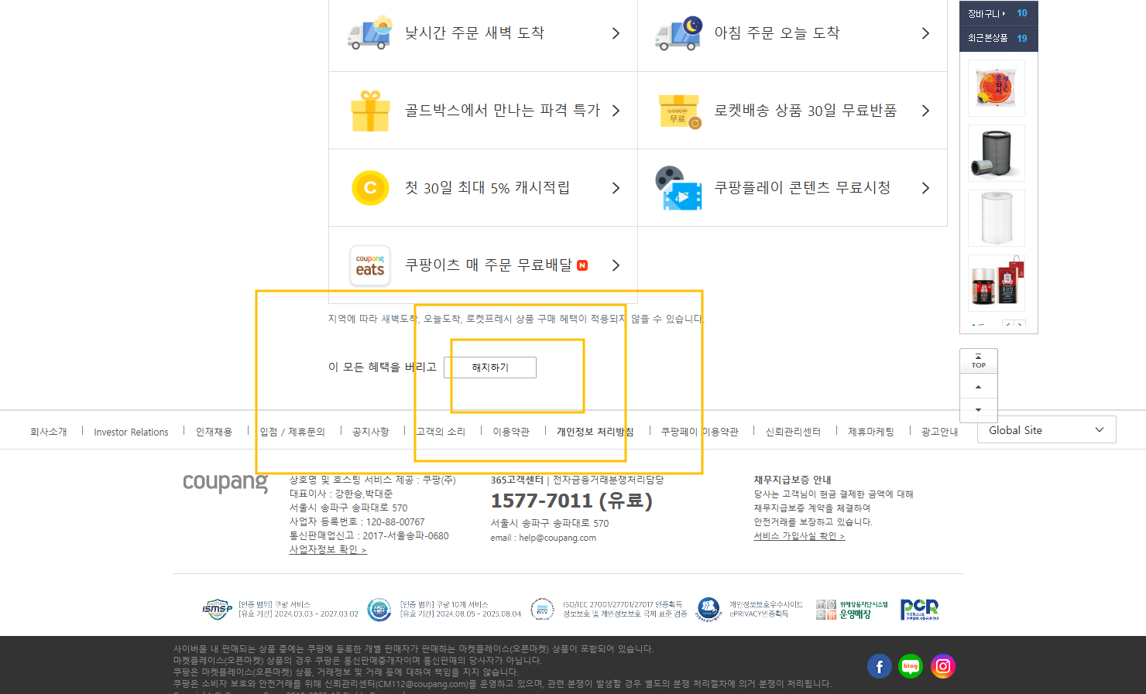
Task: Open the Global Site dropdown
Action: (1046, 430)
